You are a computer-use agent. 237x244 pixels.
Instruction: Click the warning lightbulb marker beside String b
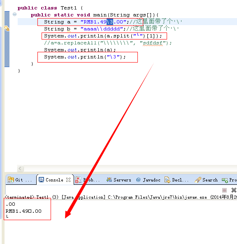click(7, 29)
